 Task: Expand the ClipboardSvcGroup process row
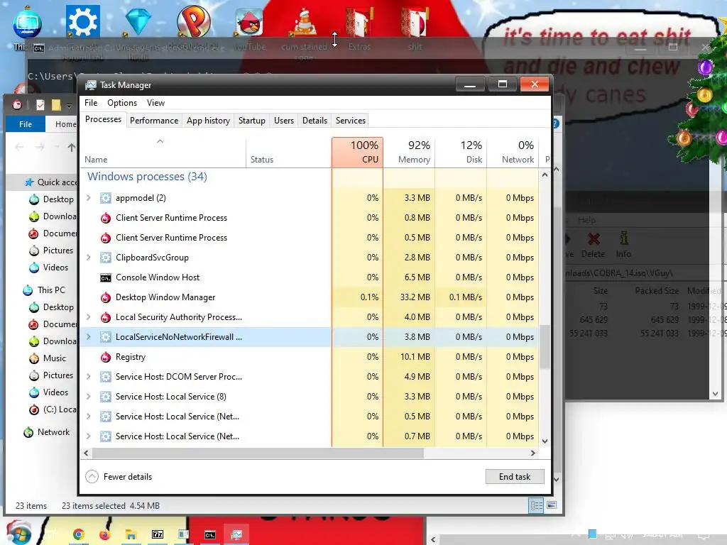click(x=89, y=258)
